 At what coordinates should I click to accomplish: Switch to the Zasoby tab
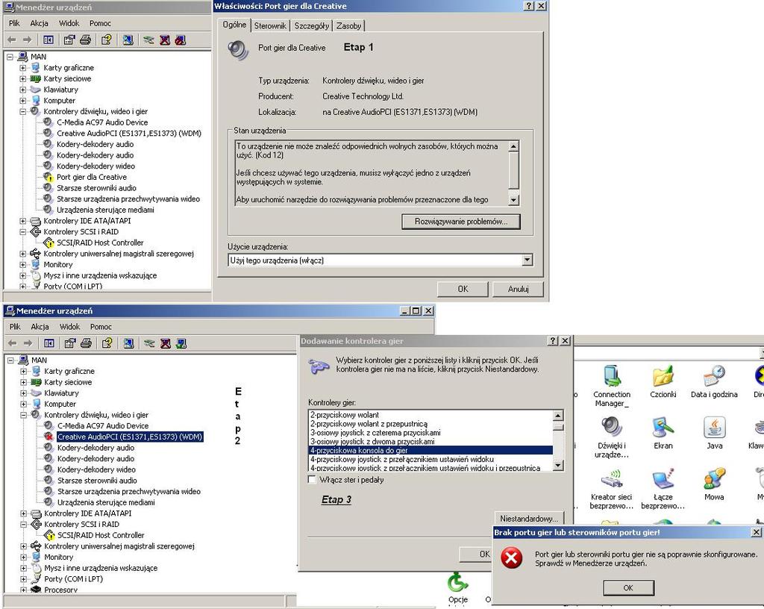click(348, 26)
